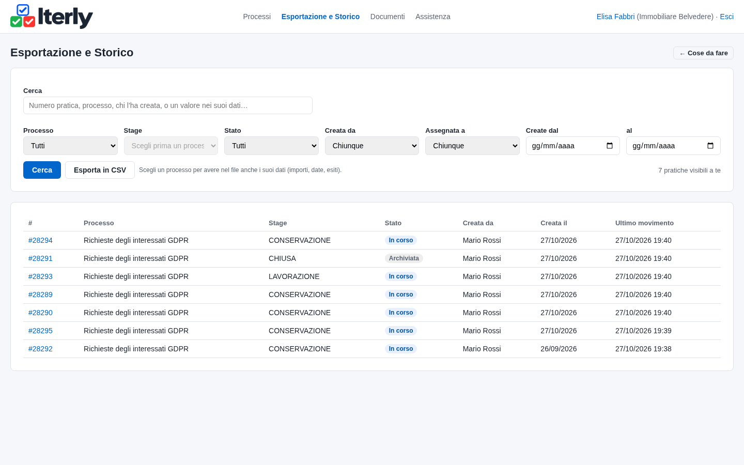The width and height of the screenshot is (744, 465).
Task: Click the Create dal date field
Action: [572, 146]
